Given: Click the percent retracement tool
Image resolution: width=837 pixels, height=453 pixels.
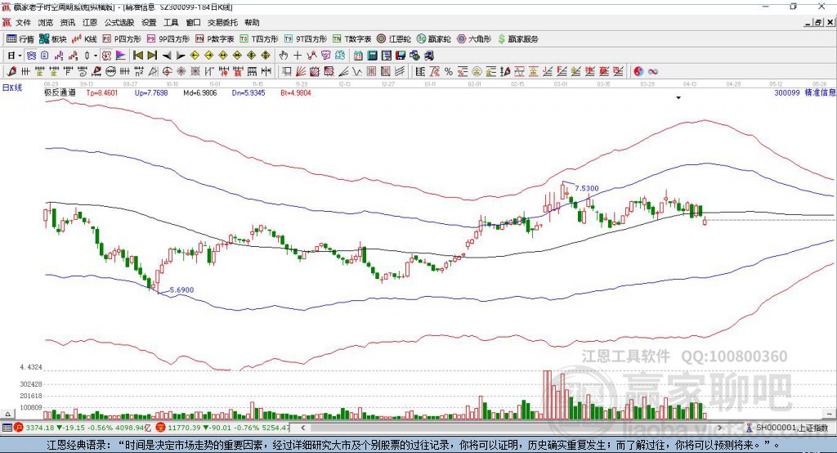Looking at the screenshot, I should 449,72.
